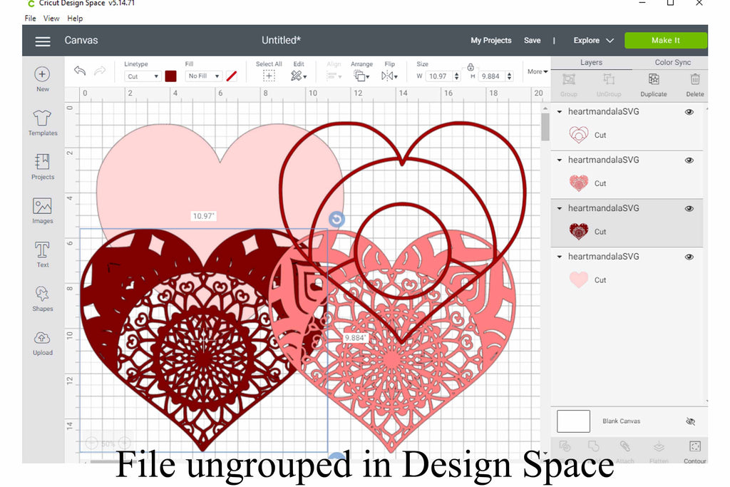Hide the fourth heartmandalaSVG layer
This screenshot has width=730, height=487.
pyautogui.click(x=689, y=257)
